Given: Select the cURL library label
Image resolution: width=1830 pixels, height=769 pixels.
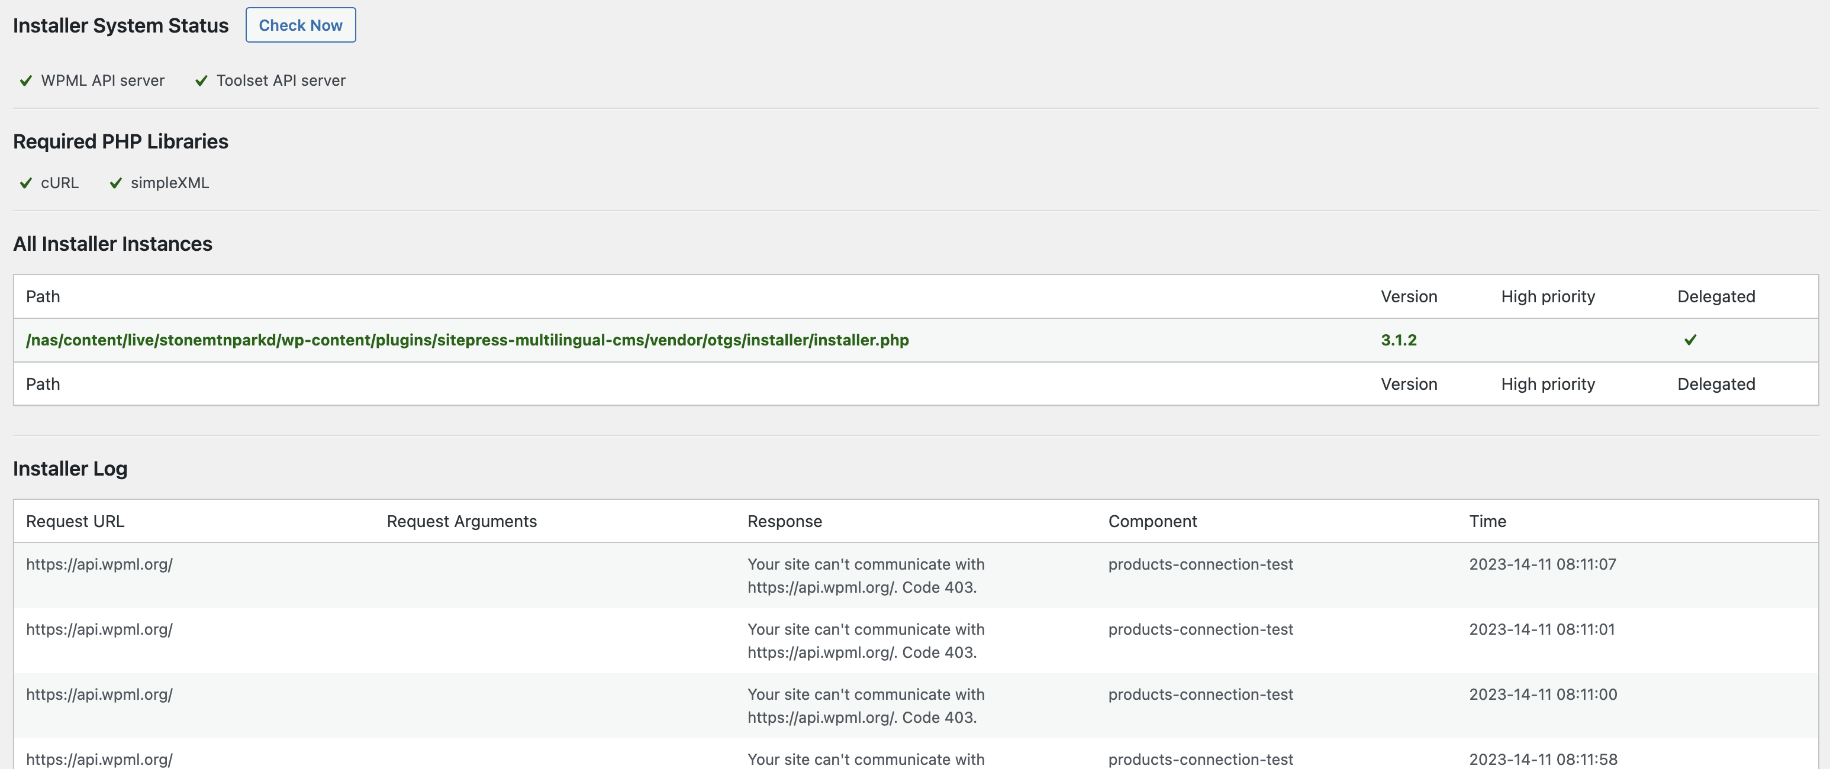Looking at the screenshot, I should click(60, 183).
